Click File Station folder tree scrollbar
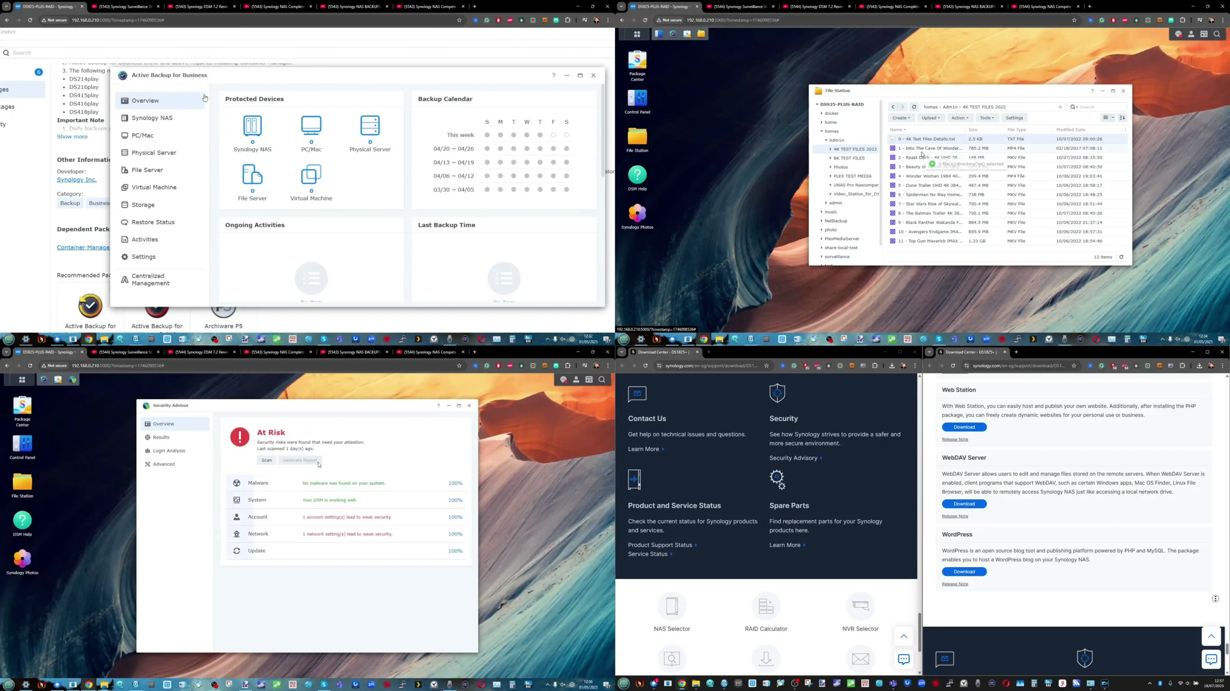 (x=881, y=173)
